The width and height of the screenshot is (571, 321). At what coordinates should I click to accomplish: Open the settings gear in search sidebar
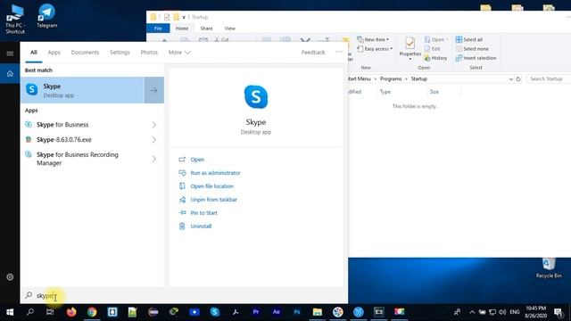pos(10,277)
